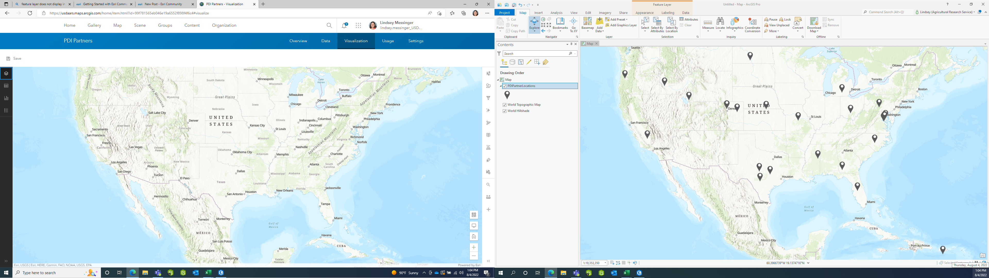This screenshot has width=989, height=278.
Task: Return the web map to its home extent
Action: 474,237
